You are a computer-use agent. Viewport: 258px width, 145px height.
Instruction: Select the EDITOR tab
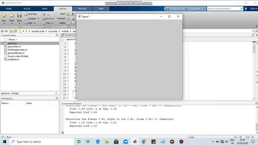63,9
